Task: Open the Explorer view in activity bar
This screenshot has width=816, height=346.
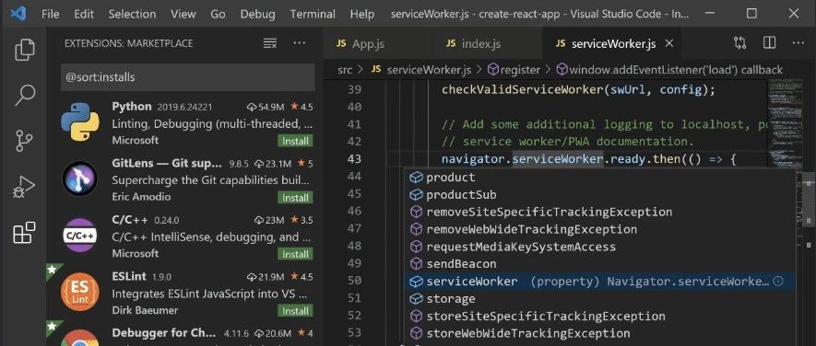Action: [25, 50]
